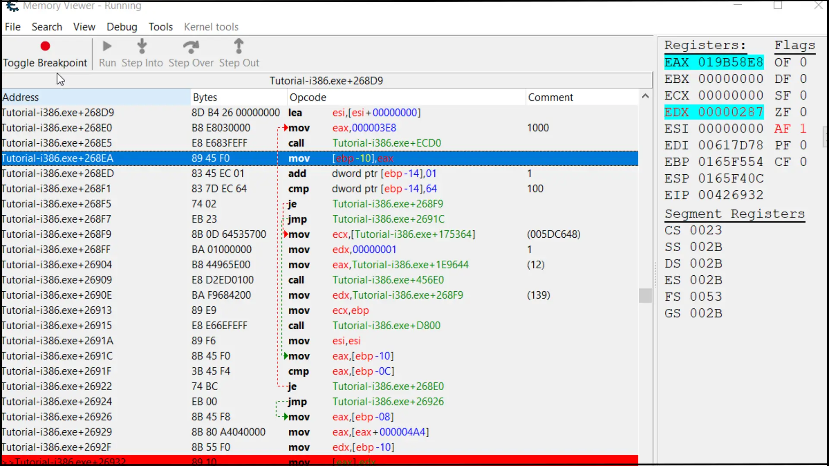Toggle the SF flag value

[803, 95]
